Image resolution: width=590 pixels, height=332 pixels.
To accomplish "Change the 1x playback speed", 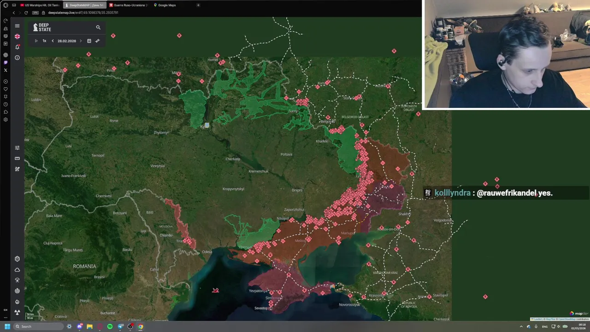I will [x=44, y=41].
